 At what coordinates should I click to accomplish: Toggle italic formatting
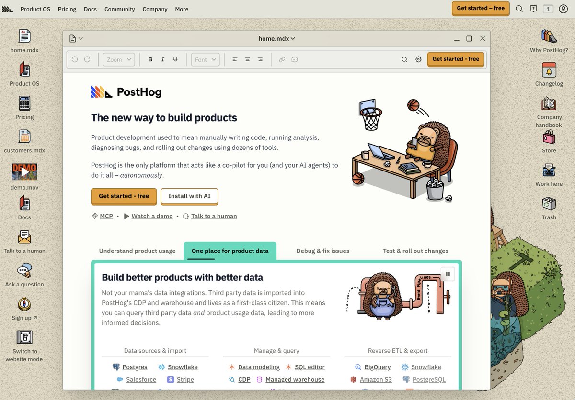pyautogui.click(x=162, y=59)
